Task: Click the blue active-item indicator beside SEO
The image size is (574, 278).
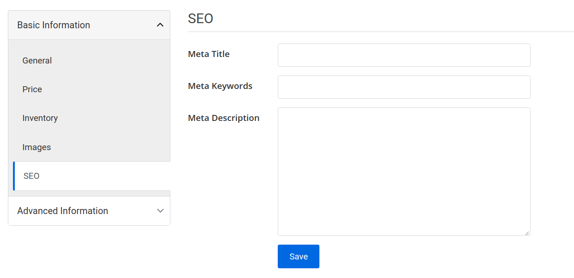Action: click(14, 176)
